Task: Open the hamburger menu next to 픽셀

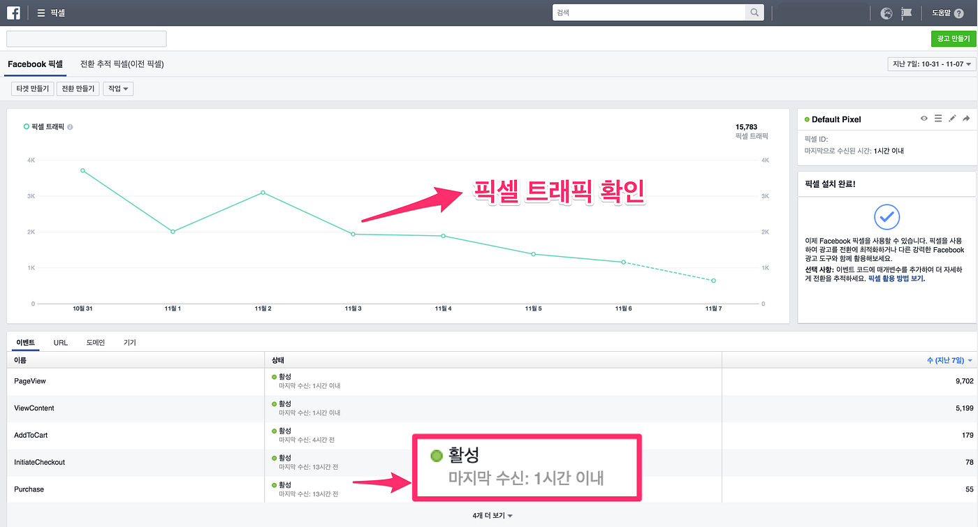Action: point(41,13)
